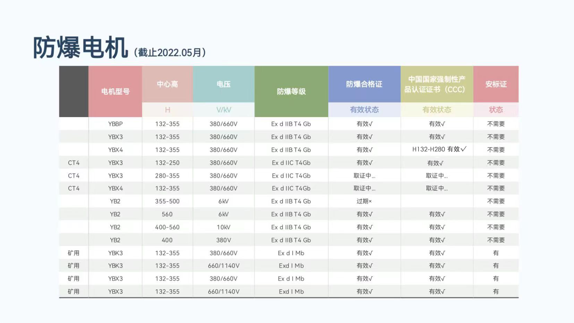The image size is (574, 323).
Task: Select the 中心高 column header
Action: (x=167, y=84)
